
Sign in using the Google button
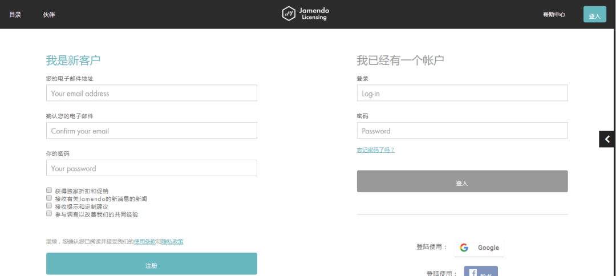tap(479, 247)
